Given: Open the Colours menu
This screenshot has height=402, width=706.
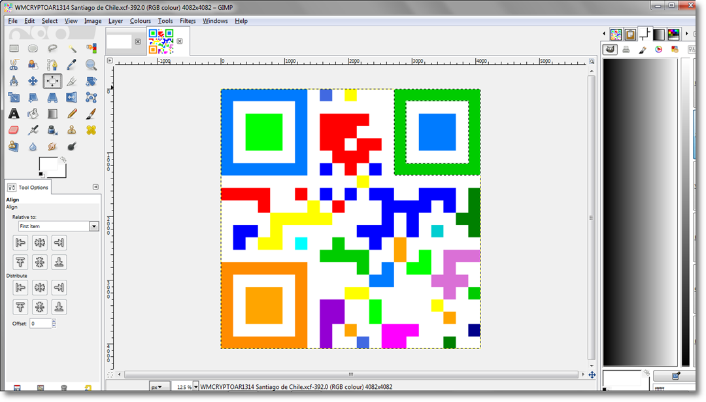Looking at the screenshot, I should point(141,21).
